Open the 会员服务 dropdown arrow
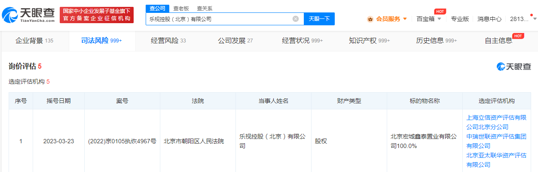The image size is (538, 172). [405, 19]
